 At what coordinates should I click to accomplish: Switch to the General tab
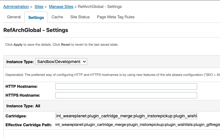(x=14, y=17)
